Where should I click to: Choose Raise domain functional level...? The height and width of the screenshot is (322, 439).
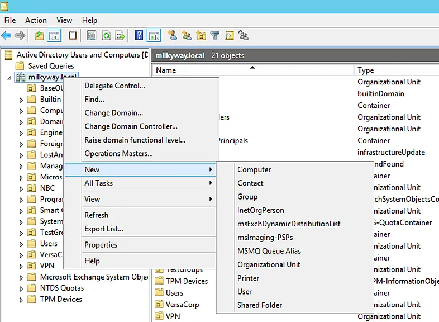click(140, 140)
